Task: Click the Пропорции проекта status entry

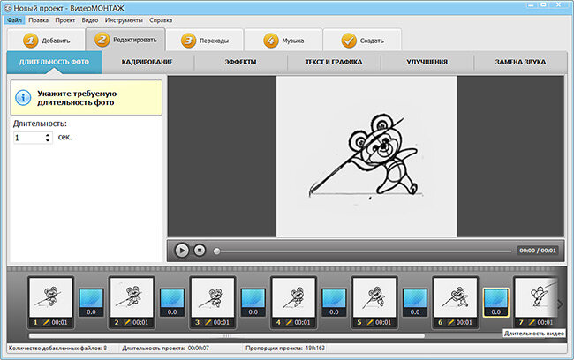Action: pyautogui.click(x=285, y=348)
